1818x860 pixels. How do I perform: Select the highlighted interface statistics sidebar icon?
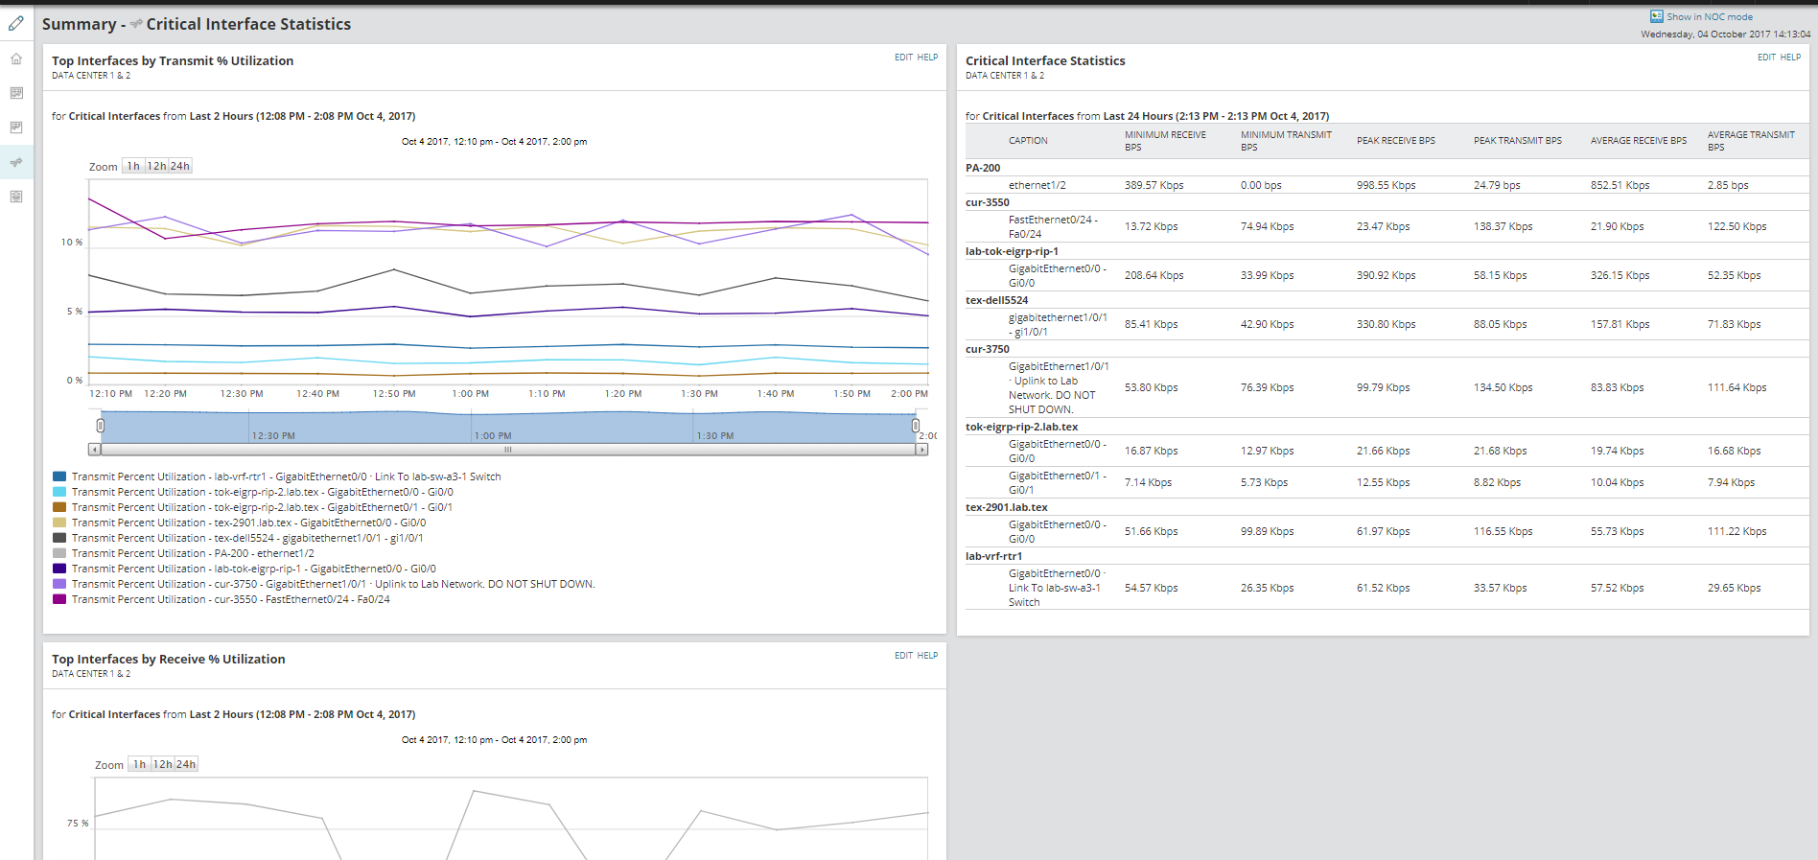pos(16,162)
